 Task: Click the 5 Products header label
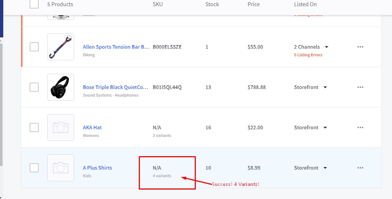(x=60, y=4)
